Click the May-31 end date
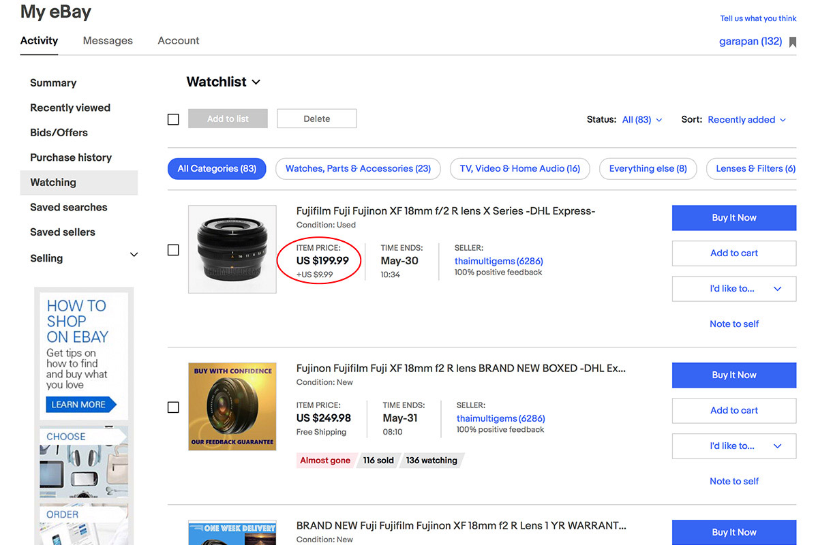This screenshot has width=818, height=545. pos(400,418)
